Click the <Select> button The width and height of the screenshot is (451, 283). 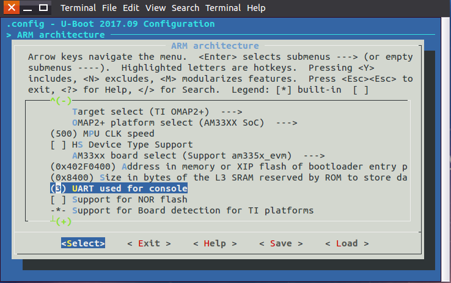(x=83, y=243)
